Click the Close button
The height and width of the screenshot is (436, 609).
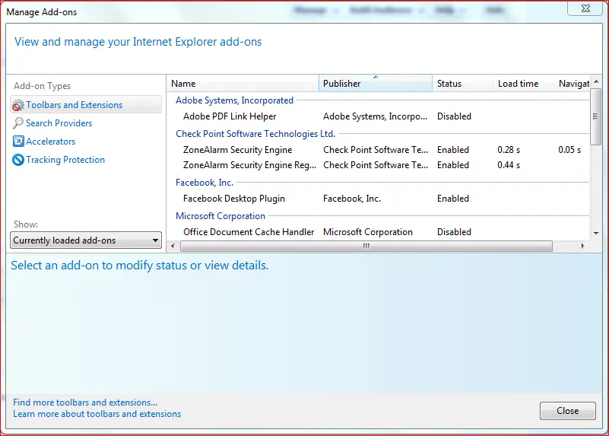pos(567,411)
